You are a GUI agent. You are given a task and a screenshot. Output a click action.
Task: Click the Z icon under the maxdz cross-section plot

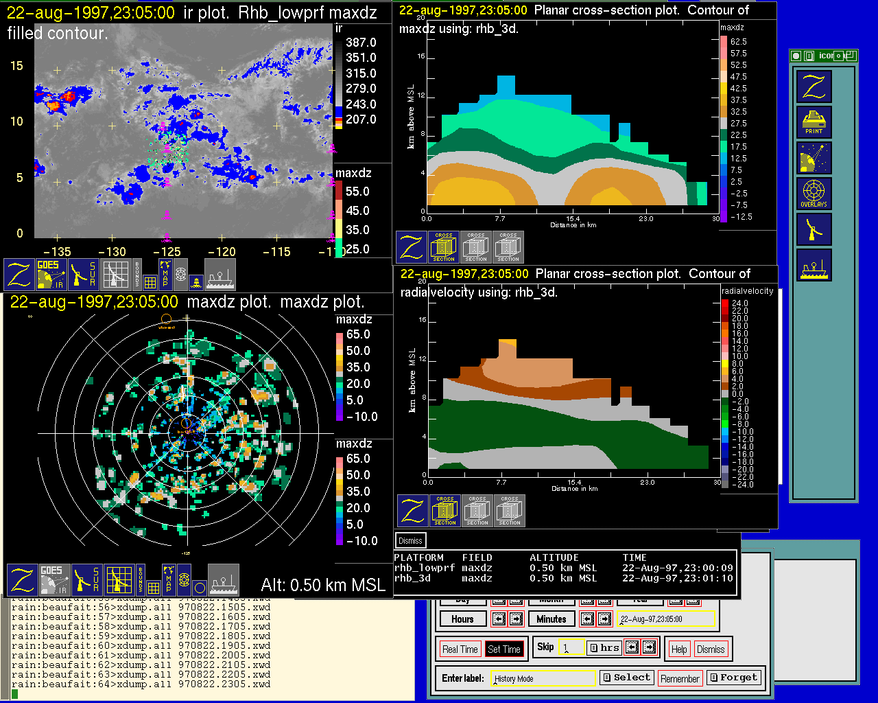point(411,247)
